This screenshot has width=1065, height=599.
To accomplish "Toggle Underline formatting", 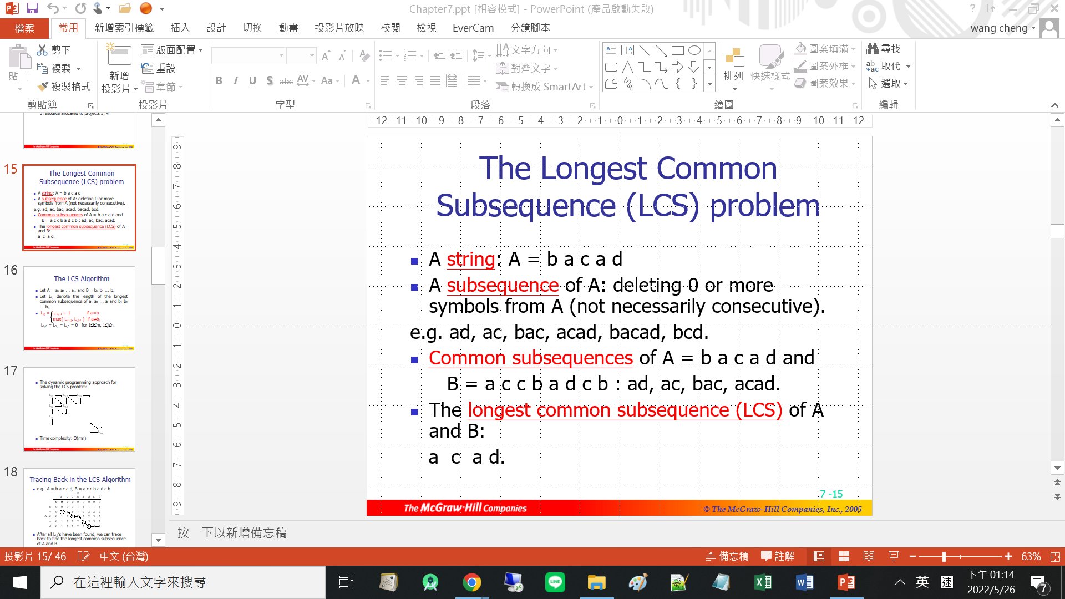I will click(252, 81).
